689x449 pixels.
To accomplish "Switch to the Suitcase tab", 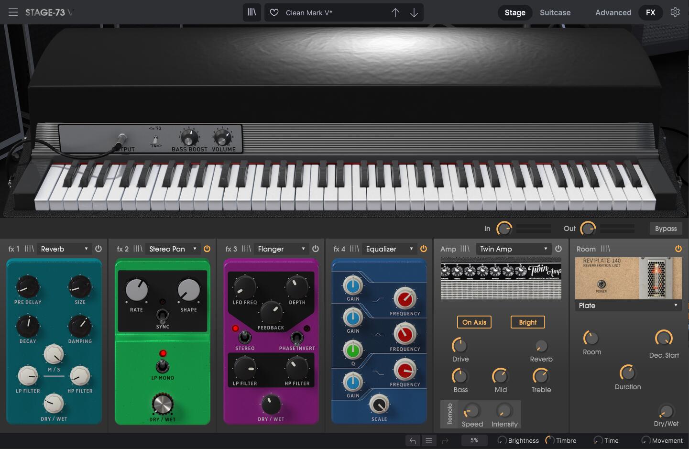I will click(555, 13).
